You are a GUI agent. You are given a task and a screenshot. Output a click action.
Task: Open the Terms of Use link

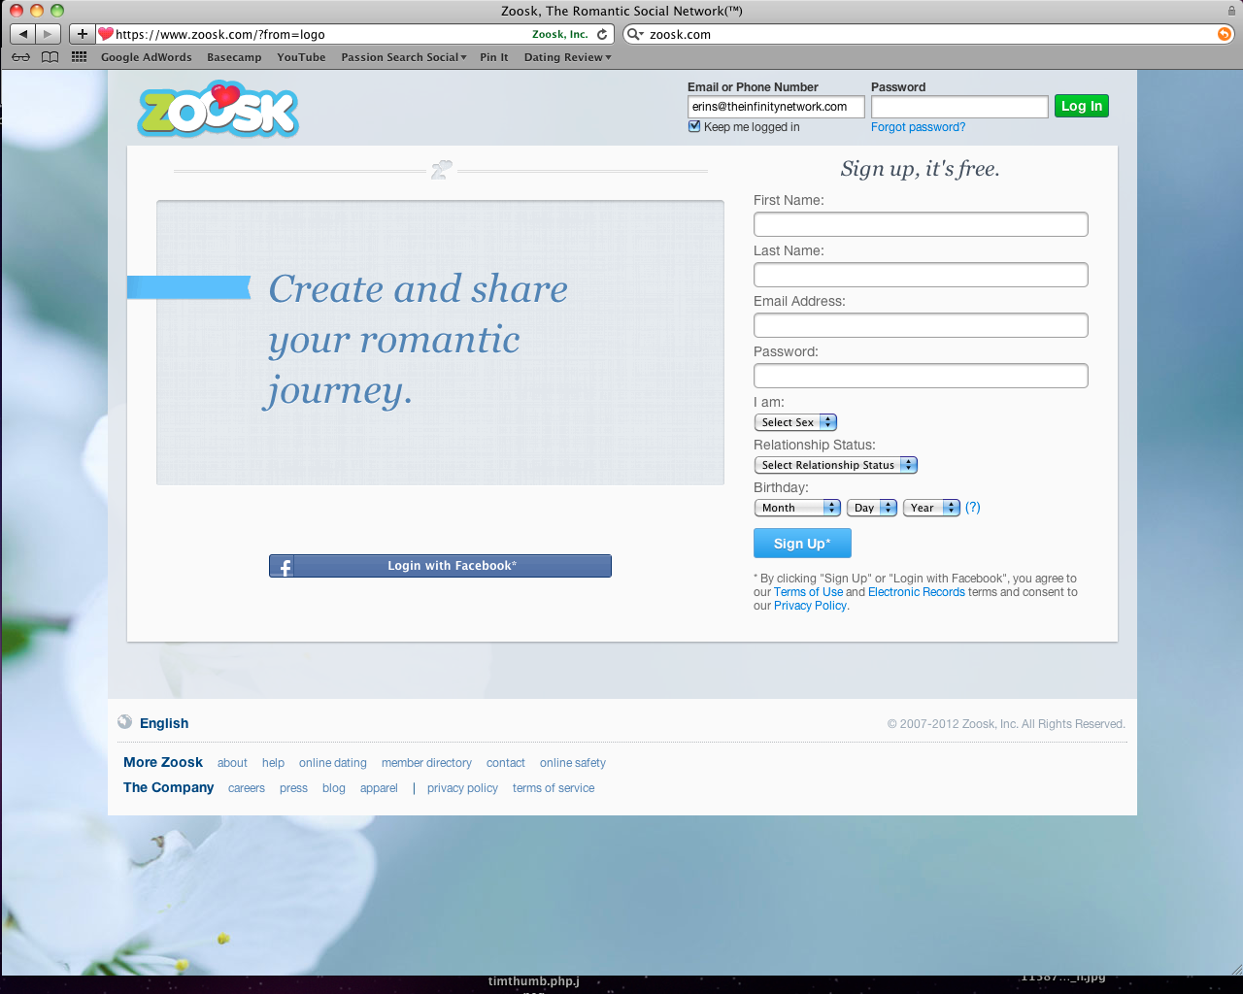pos(808,592)
